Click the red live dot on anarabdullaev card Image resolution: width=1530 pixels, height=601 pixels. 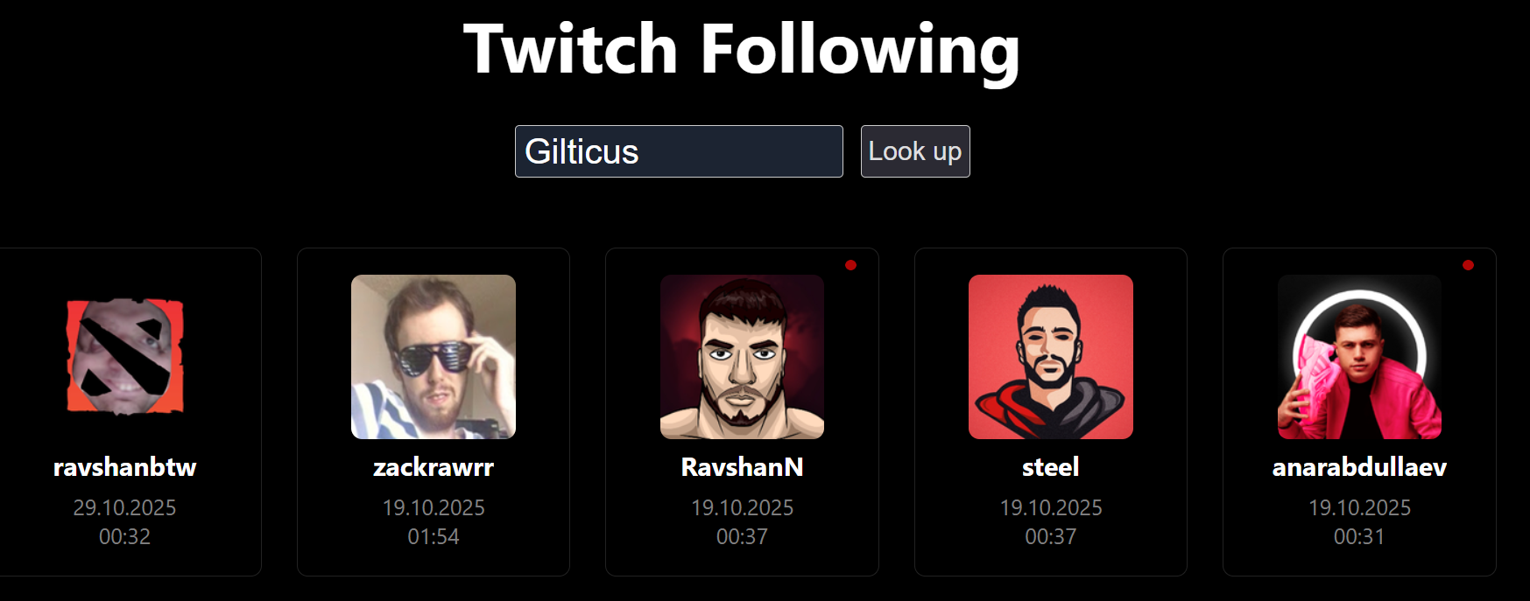[x=1468, y=265]
